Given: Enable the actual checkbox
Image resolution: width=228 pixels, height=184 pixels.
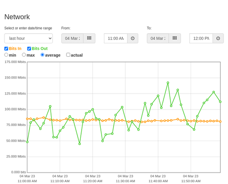Looking at the screenshot, I should [68, 55].
